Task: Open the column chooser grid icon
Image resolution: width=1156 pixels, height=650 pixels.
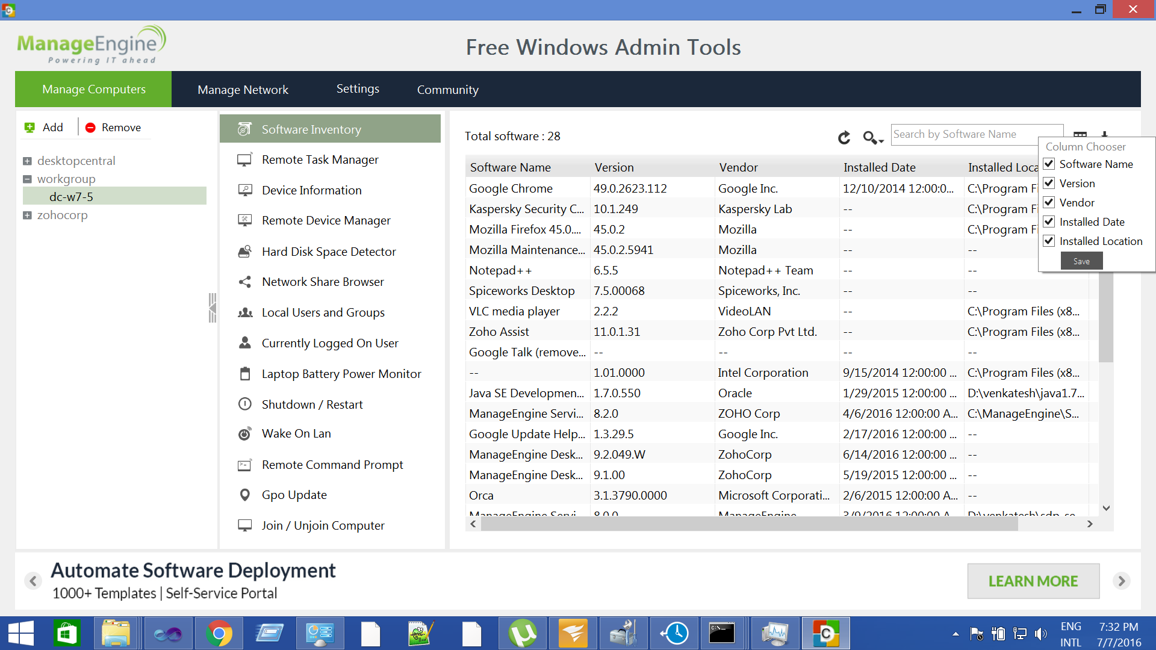Action: point(1080,134)
